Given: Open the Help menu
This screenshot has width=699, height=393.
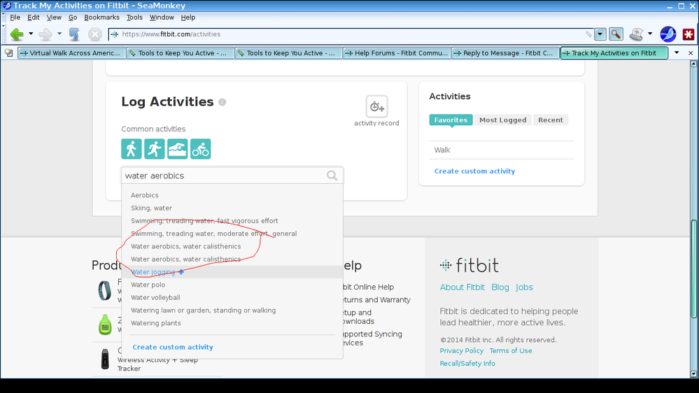Looking at the screenshot, I should coord(188,17).
